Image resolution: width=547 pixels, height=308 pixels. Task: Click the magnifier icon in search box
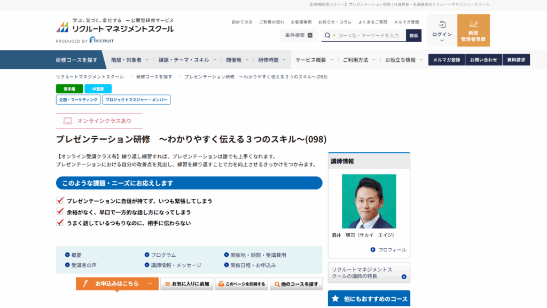pos(327,35)
